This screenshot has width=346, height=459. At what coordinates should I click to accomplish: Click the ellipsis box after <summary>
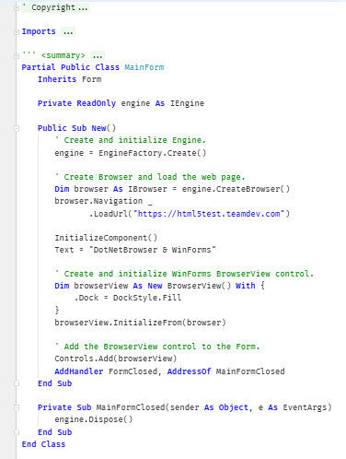pyautogui.click(x=98, y=56)
